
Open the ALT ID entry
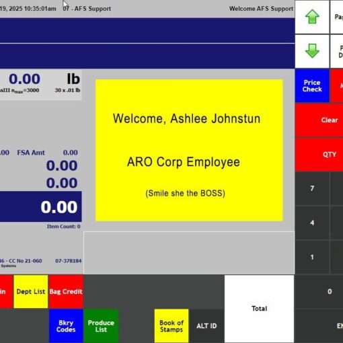pos(206,326)
